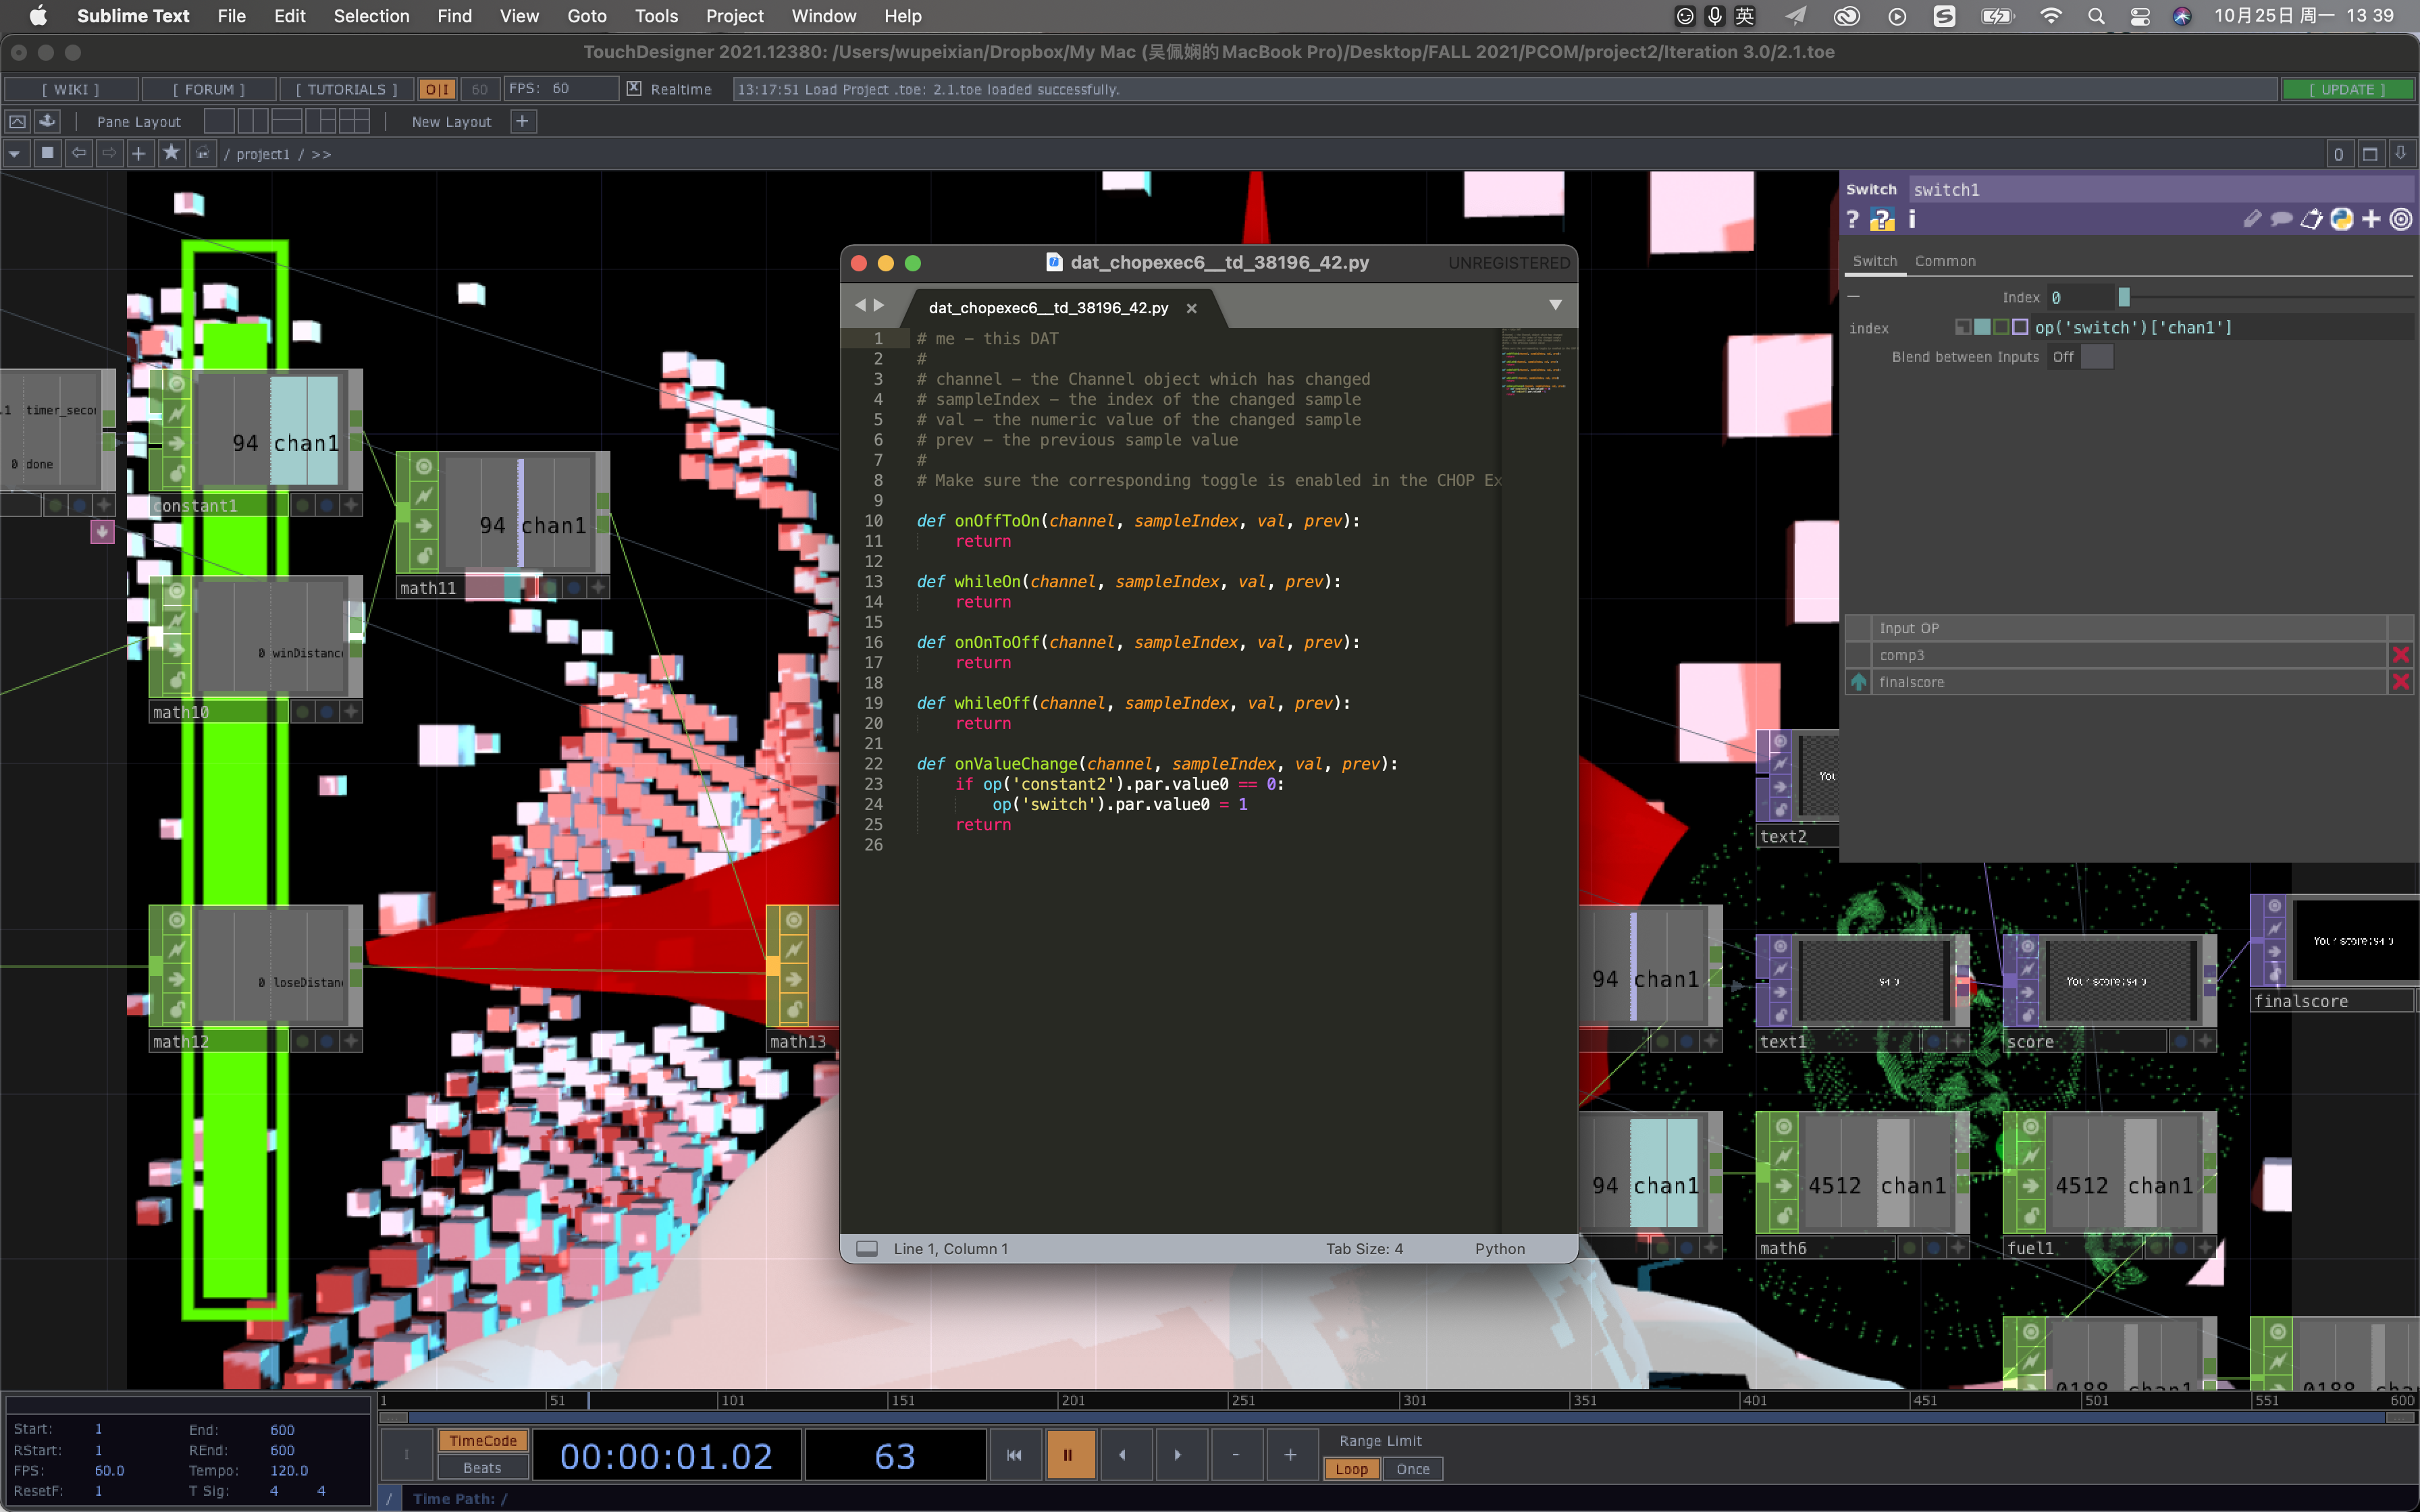Open the comment bubble icon for switch1

pos(2281,219)
